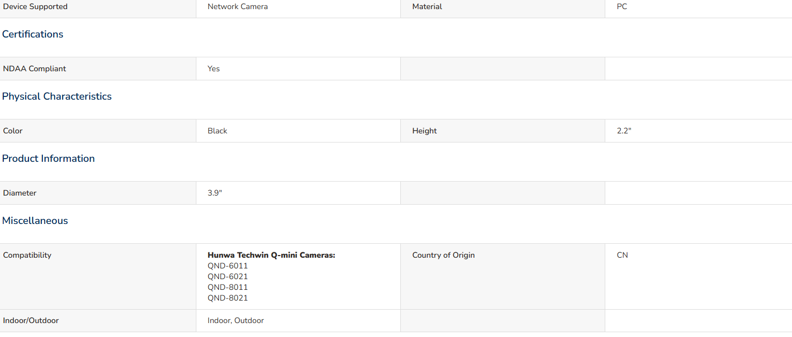Click the QND-8021 model entry

click(228, 298)
